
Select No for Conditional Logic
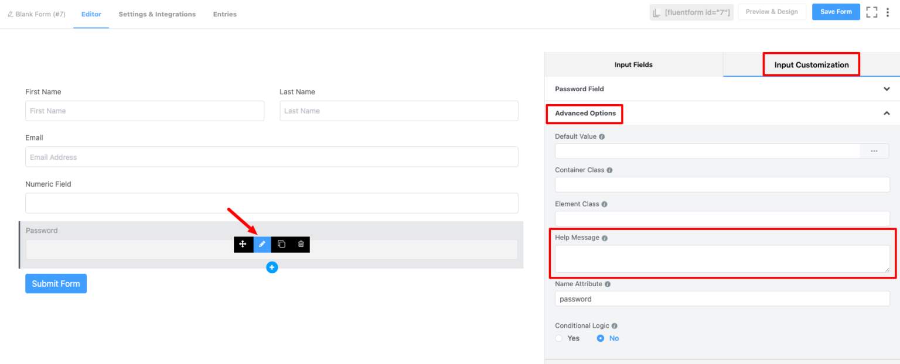coord(599,338)
